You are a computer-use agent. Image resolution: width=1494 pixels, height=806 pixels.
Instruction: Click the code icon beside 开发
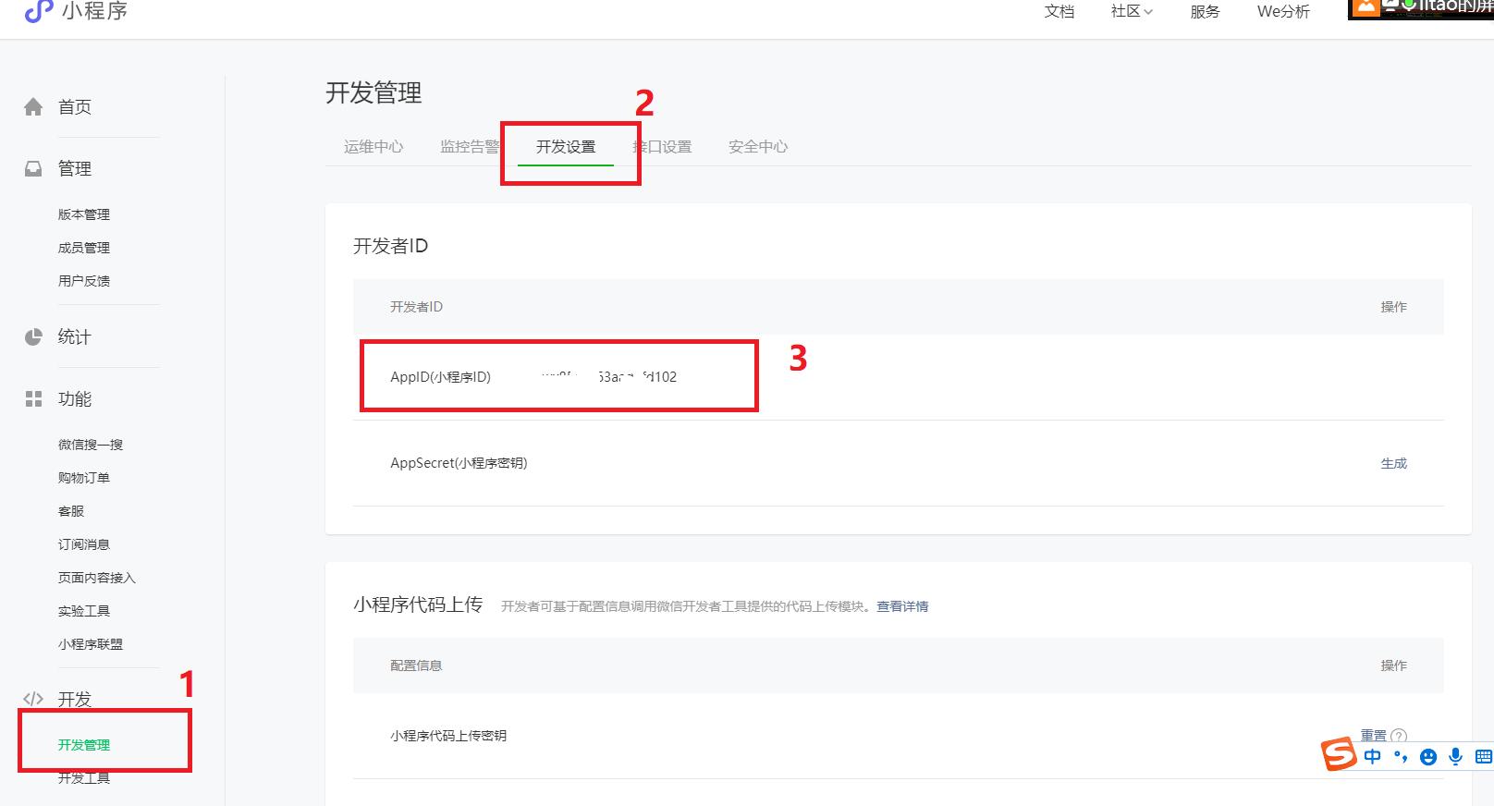tap(33, 699)
